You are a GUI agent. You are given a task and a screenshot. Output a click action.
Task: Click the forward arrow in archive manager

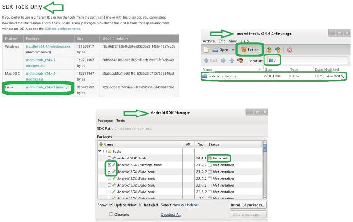point(223,60)
